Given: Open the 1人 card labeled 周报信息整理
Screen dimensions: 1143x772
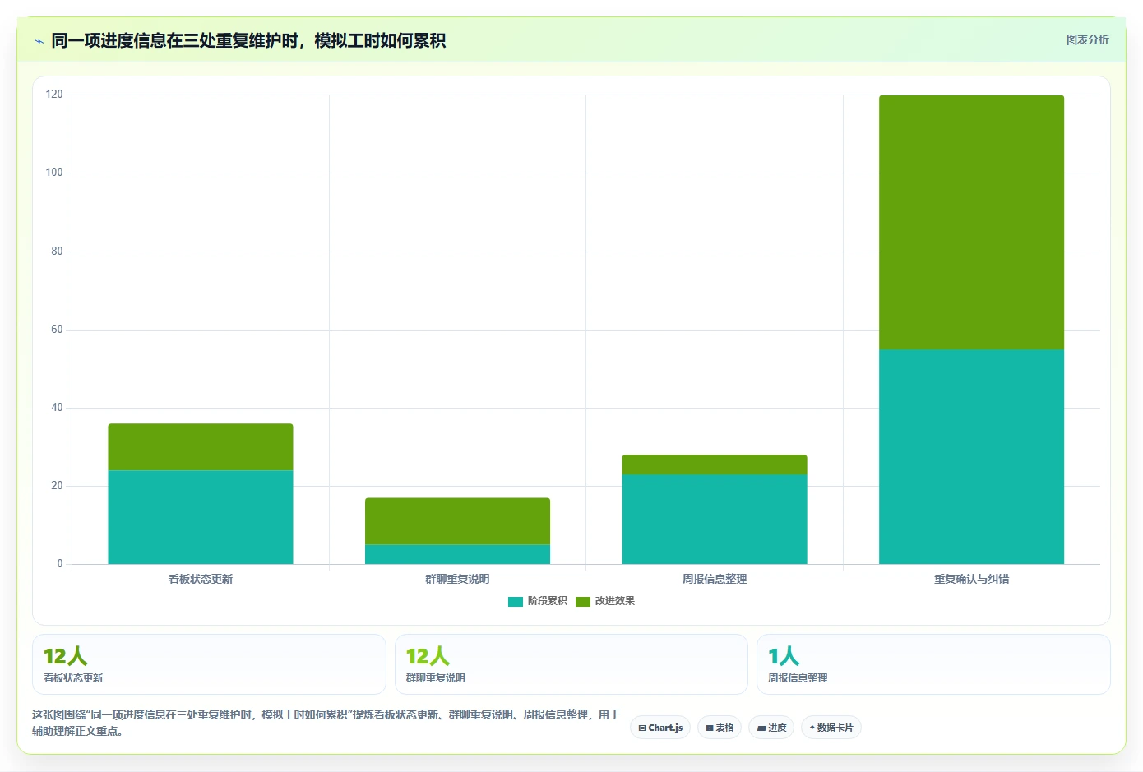Looking at the screenshot, I should [x=933, y=664].
